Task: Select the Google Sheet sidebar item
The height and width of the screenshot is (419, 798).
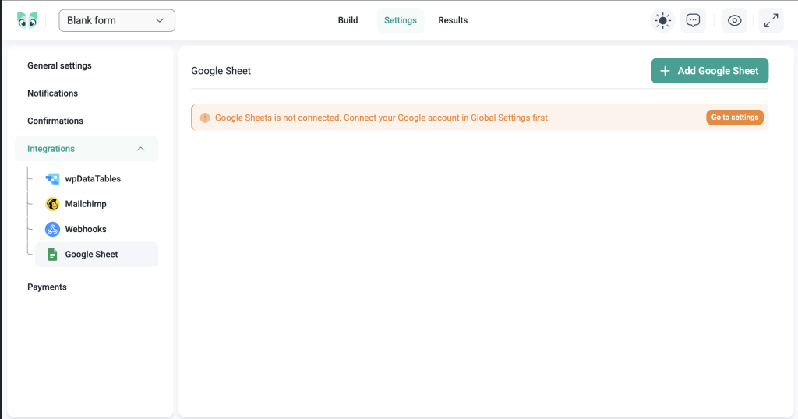Action: tap(96, 254)
